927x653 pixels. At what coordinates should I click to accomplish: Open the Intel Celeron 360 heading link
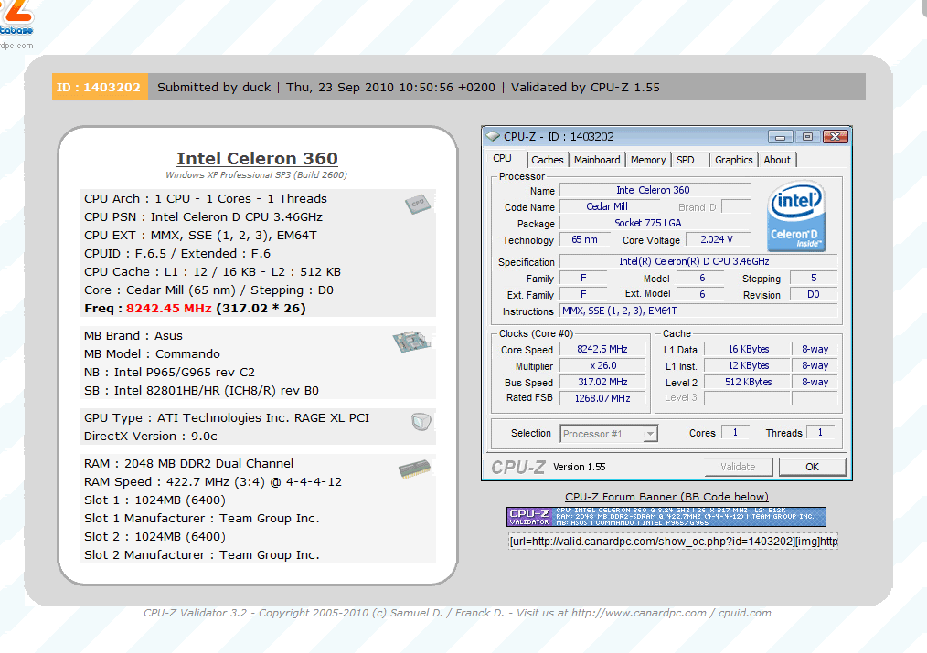point(257,158)
